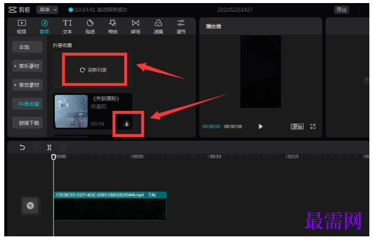Click the project title 202102261427
This screenshot has width=373, height=240.
point(235,10)
